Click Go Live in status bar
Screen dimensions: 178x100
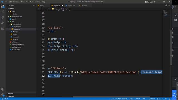point(160,99)
